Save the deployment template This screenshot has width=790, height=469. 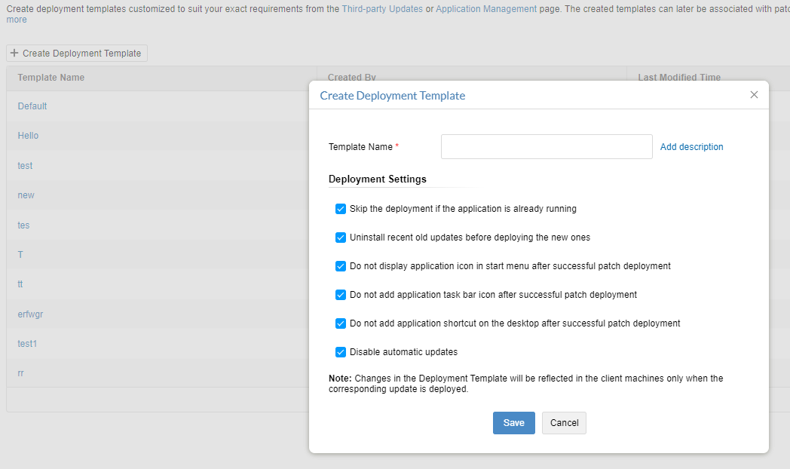click(513, 423)
